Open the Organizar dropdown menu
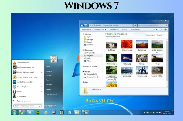This screenshot has height=121, width=183. point(86,30)
